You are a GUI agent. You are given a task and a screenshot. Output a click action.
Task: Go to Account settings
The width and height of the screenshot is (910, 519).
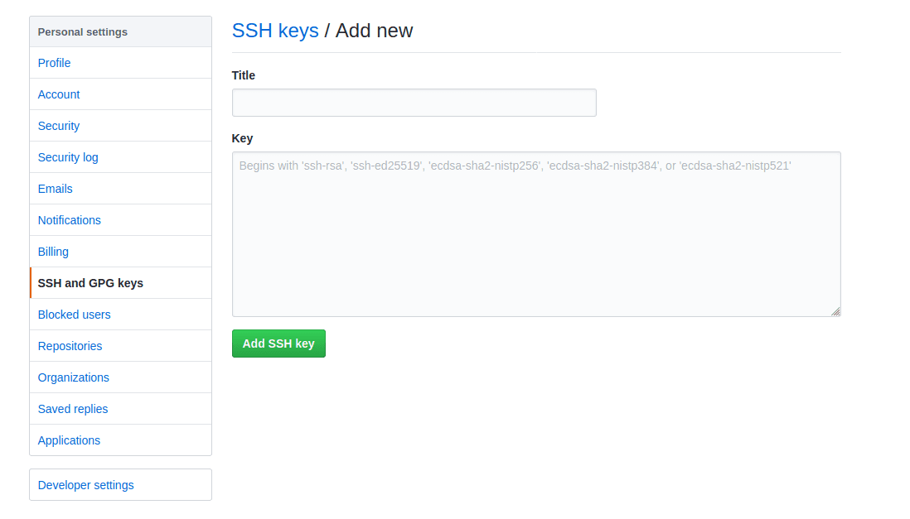click(x=59, y=94)
